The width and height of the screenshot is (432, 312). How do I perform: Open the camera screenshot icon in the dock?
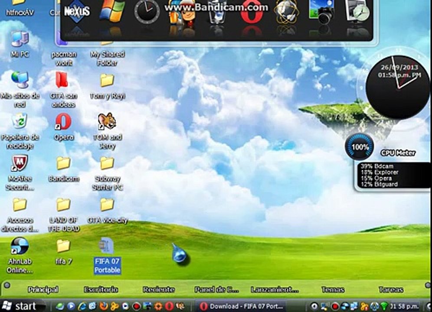point(321,12)
